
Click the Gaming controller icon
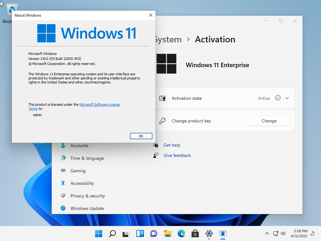coord(63,170)
